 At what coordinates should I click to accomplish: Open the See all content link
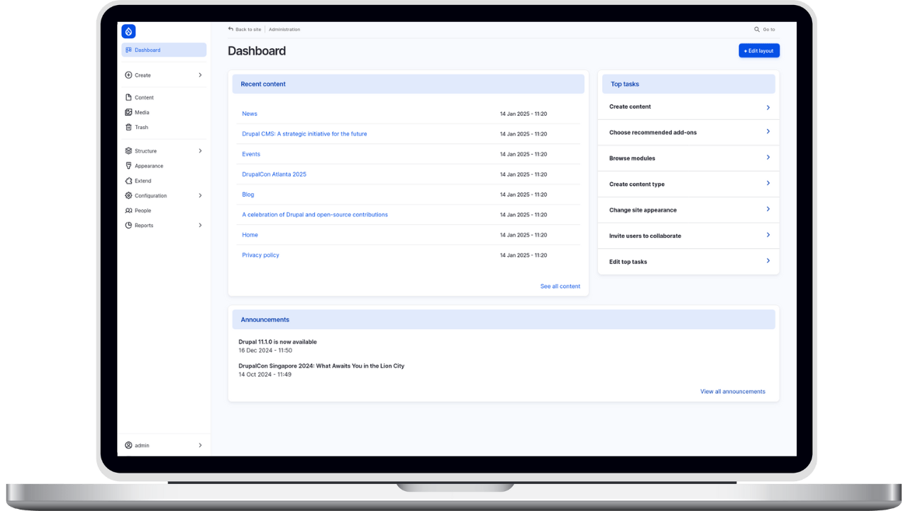560,286
